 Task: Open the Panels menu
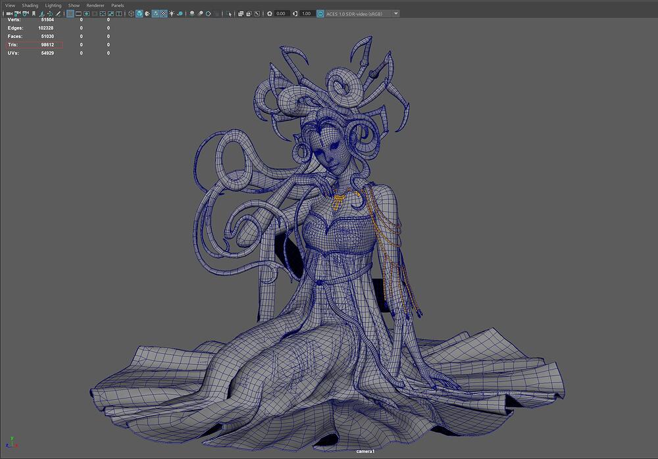(x=118, y=5)
